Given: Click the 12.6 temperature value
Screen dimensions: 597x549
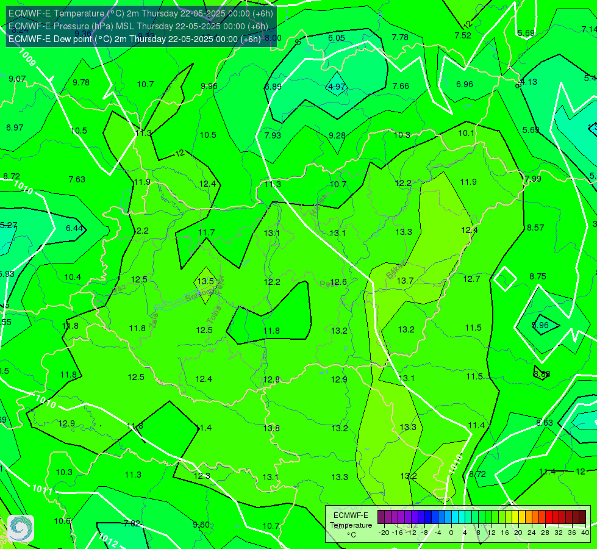Looking at the screenshot, I should point(338,282).
